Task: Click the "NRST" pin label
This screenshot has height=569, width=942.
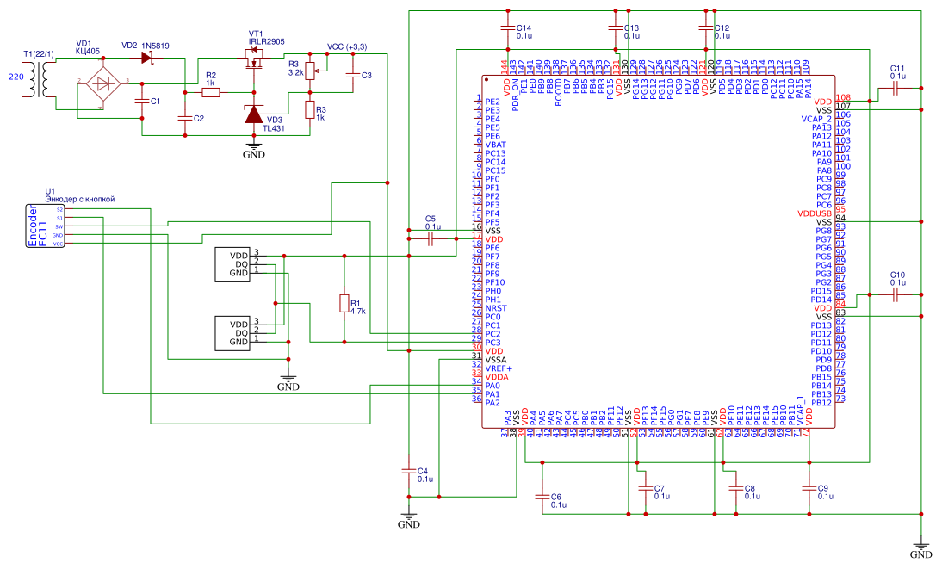Action: tap(496, 308)
